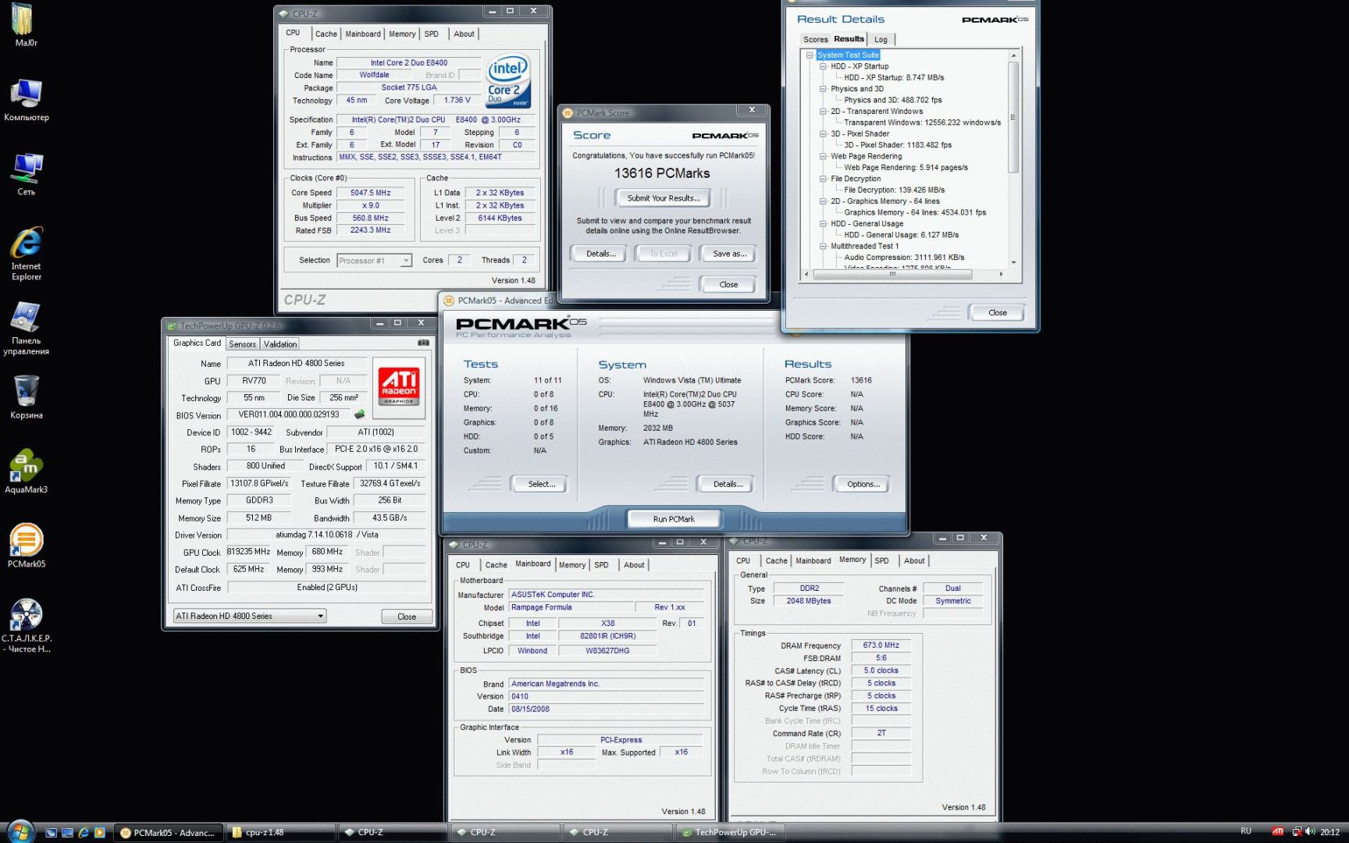The width and height of the screenshot is (1349, 843).
Task: Collapse HDD - XP Startup node
Action: click(823, 66)
